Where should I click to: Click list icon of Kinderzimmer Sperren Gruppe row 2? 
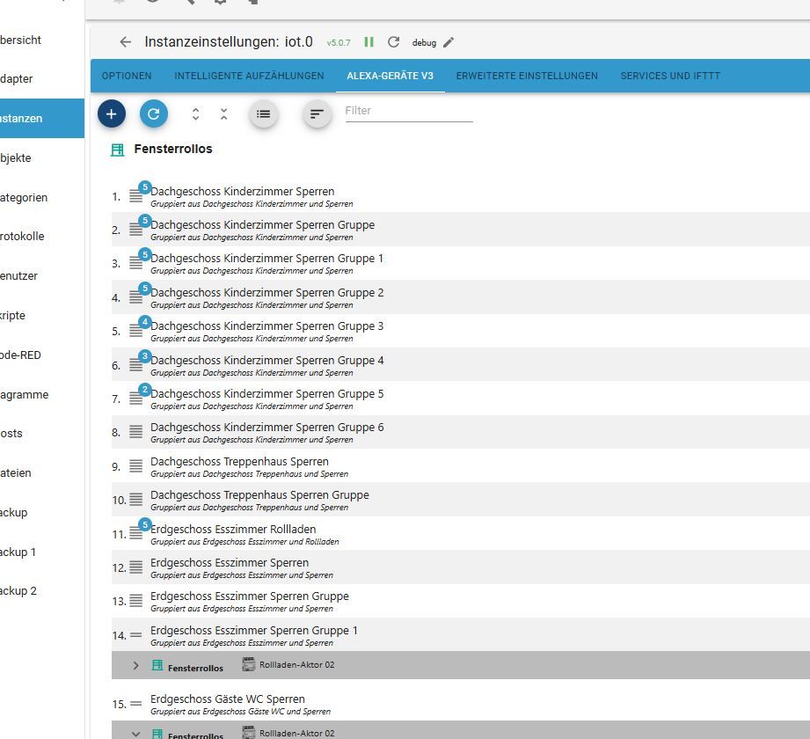[x=135, y=230]
